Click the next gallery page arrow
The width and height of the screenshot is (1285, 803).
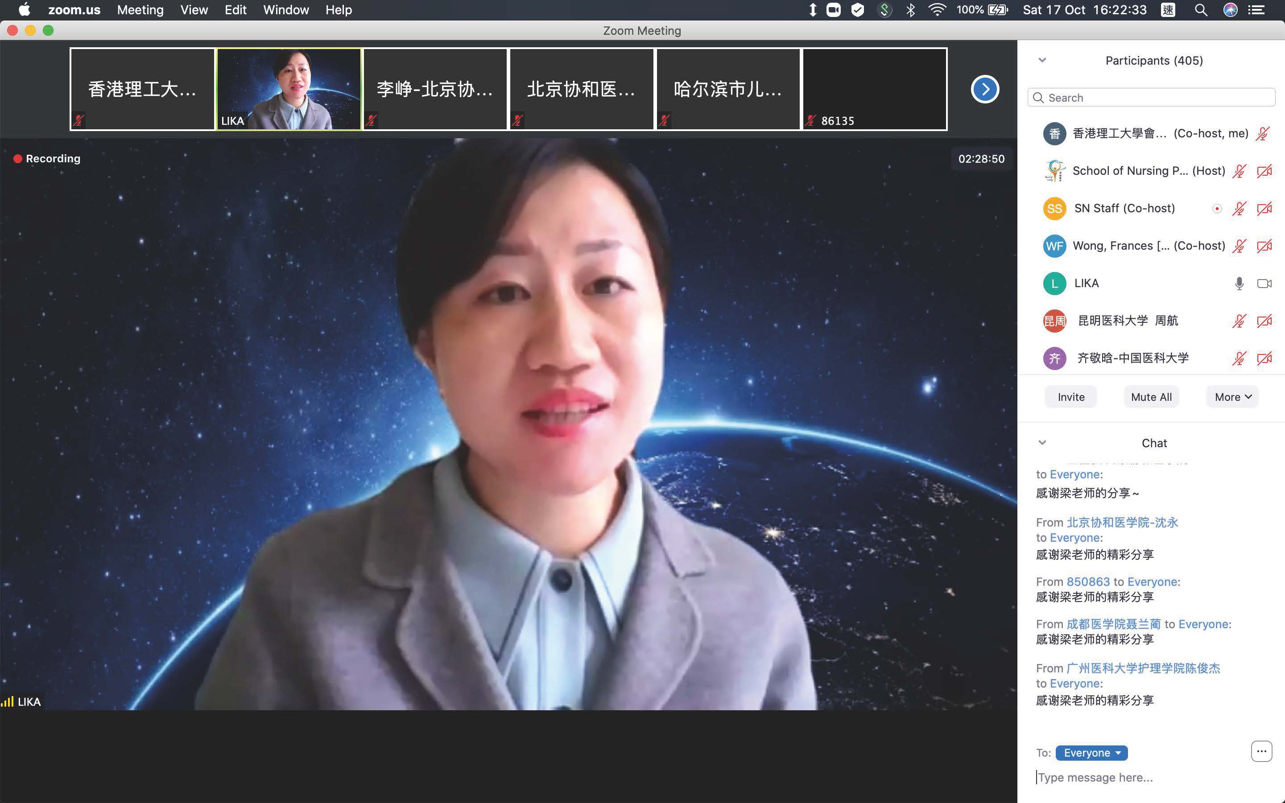pyautogui.click(x=984, y=89)
